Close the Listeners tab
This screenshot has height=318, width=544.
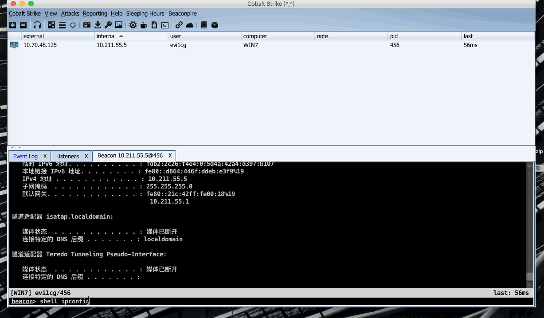tap(86, 156)
